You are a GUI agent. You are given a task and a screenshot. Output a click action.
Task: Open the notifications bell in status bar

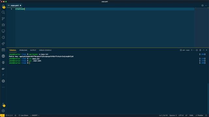(x=206, y=115)
